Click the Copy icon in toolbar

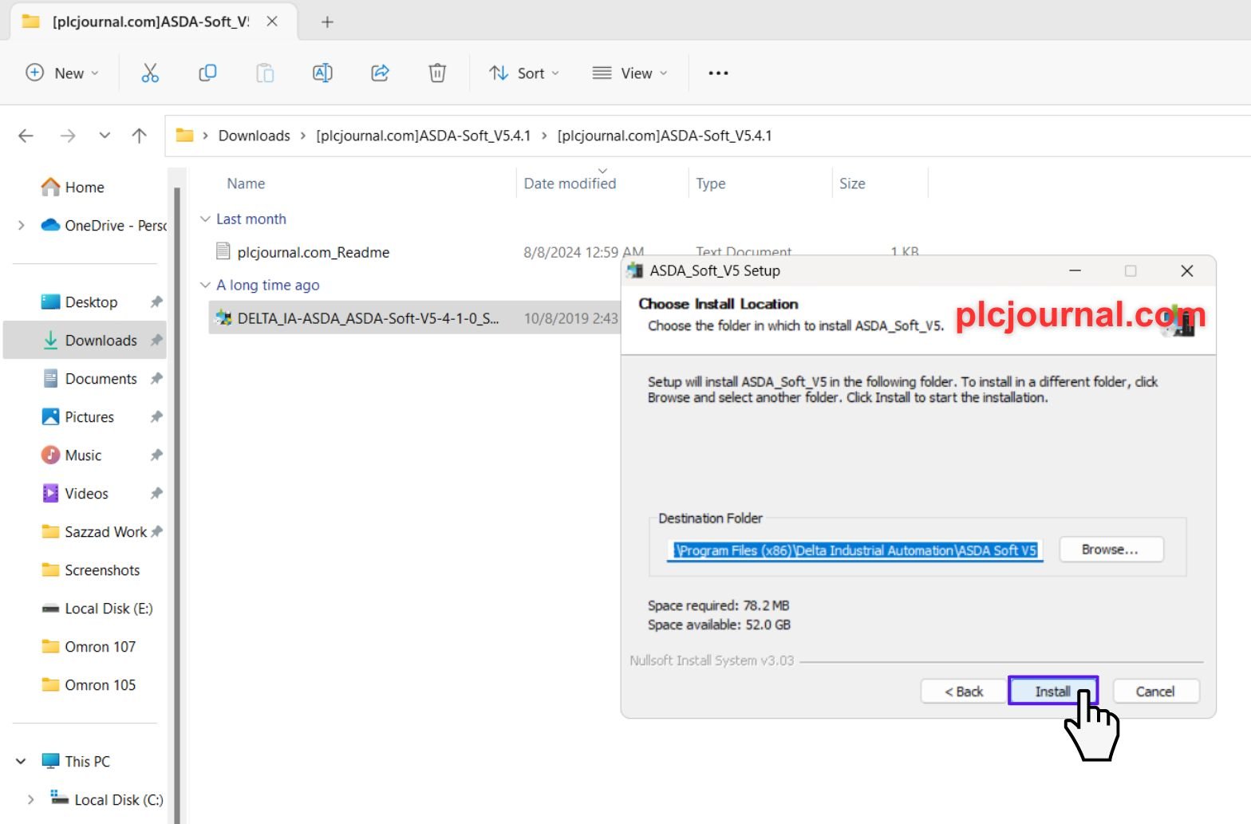click(207, 73)
